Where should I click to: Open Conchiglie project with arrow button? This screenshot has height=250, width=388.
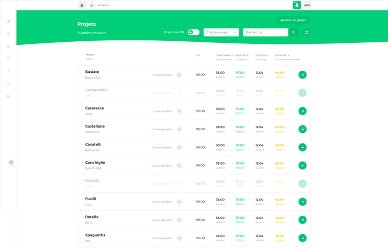pos(302,165)
